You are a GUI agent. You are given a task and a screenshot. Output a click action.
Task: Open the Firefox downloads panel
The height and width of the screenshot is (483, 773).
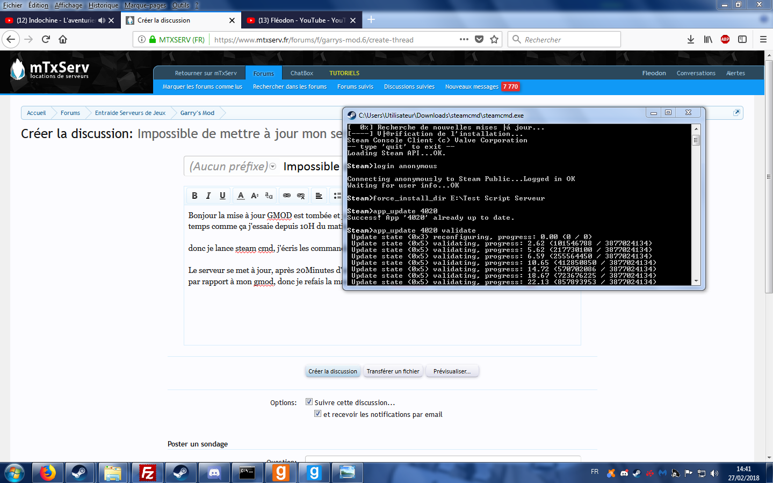[691, 39]
